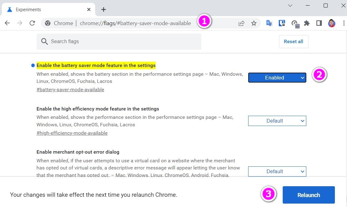
Task: Click the high efficiency mode flag title
Action: tap(98, 109)
